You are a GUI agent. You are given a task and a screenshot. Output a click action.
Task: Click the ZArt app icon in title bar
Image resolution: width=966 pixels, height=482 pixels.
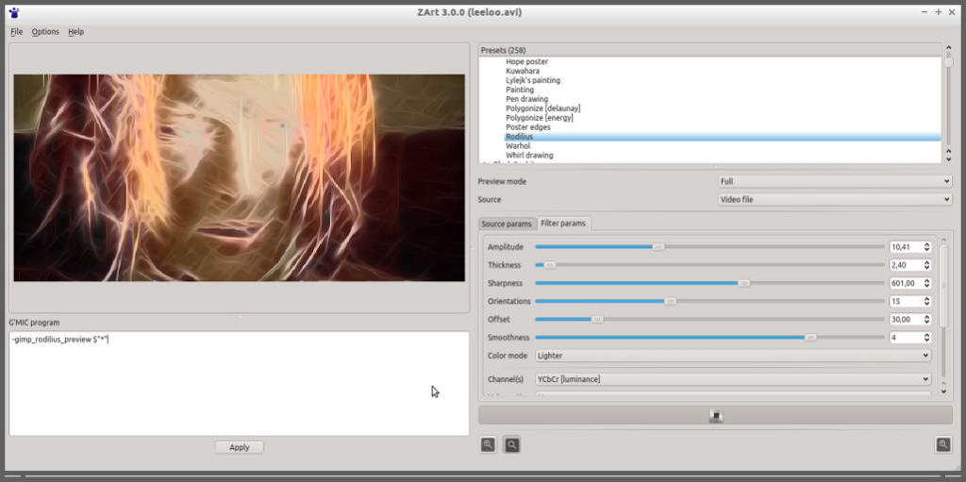coord(13,12)
